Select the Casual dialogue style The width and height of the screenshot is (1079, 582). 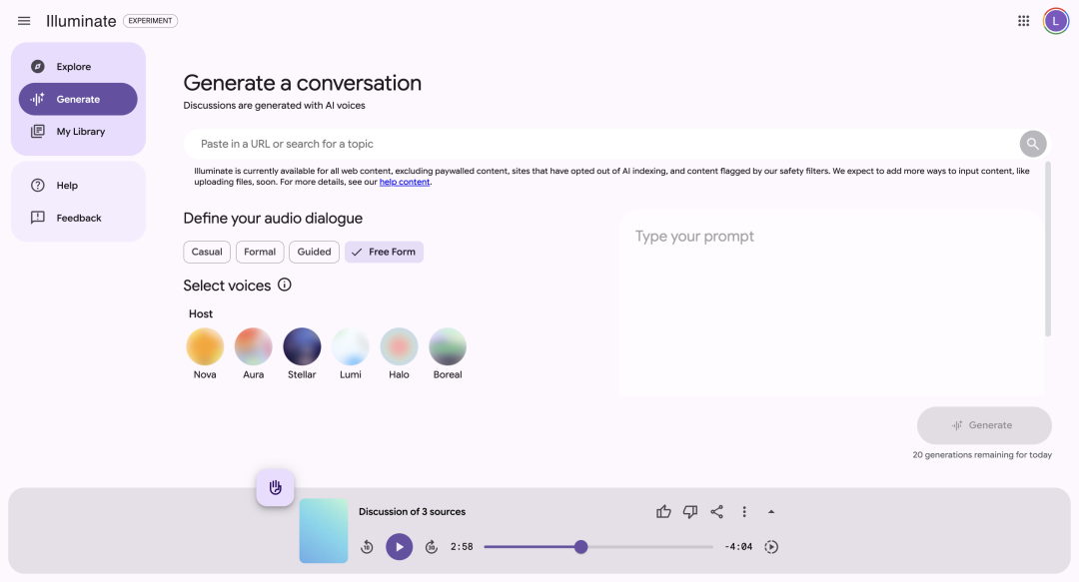pyautogui.click(x=207, y=252)
